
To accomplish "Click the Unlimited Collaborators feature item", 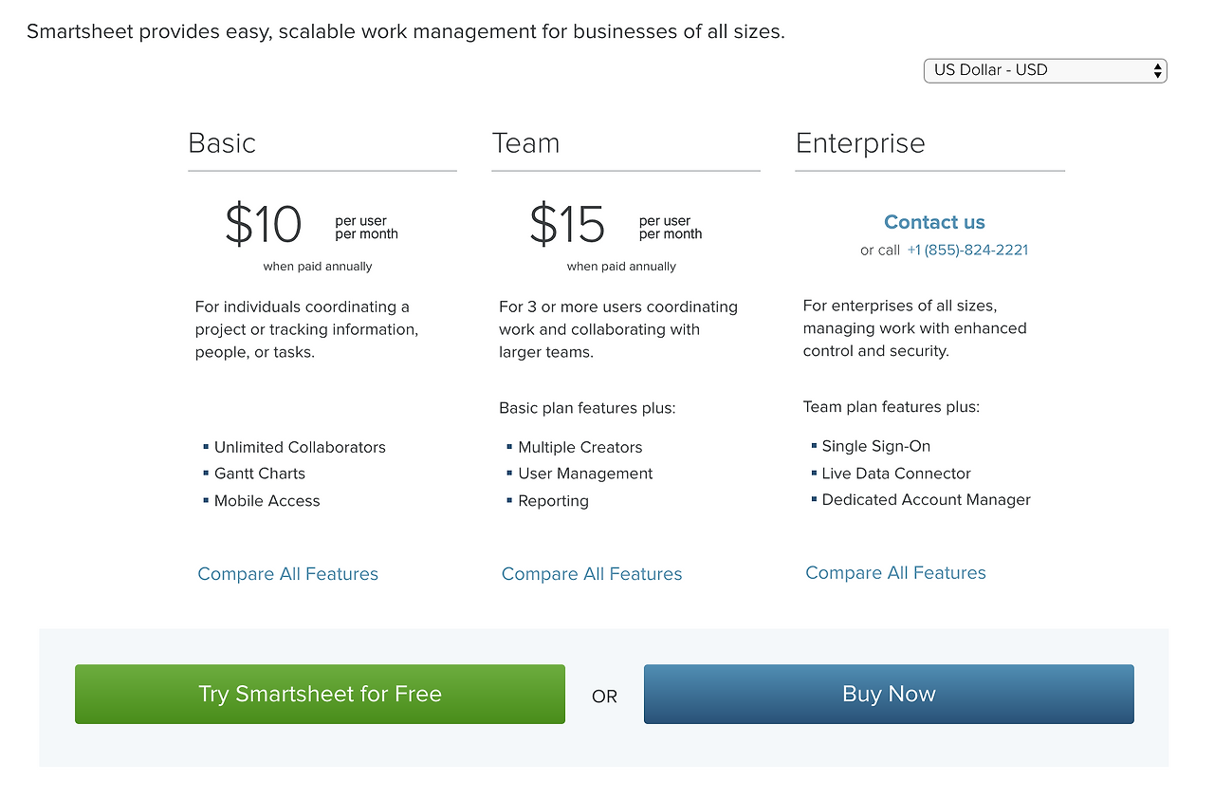I will pos(300,447).
